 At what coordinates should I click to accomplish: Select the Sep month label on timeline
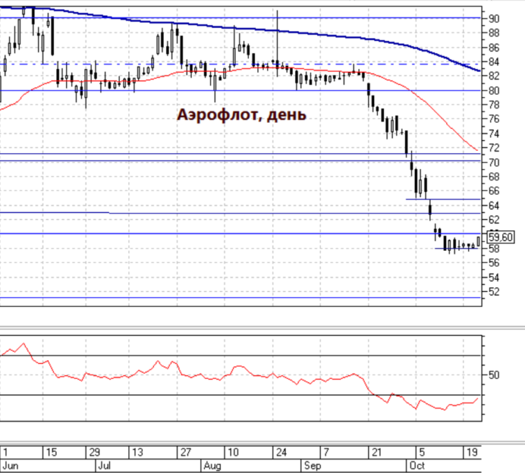(x=312, y=466)
